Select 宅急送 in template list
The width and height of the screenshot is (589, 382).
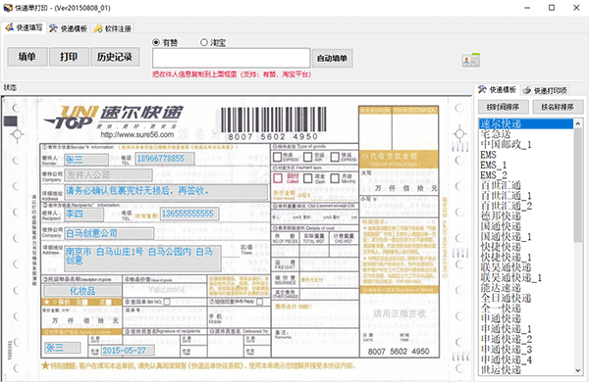526,134
